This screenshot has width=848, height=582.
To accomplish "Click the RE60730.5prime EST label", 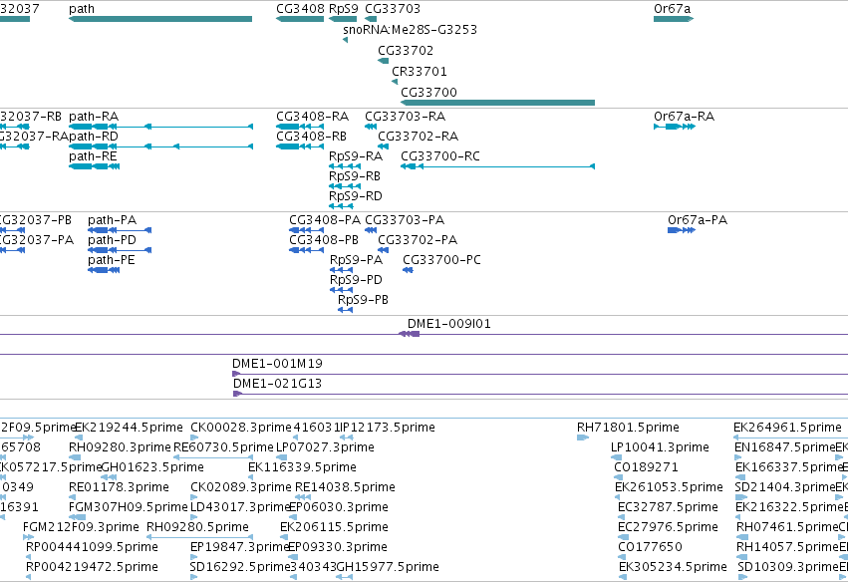I will click(223, 447).
